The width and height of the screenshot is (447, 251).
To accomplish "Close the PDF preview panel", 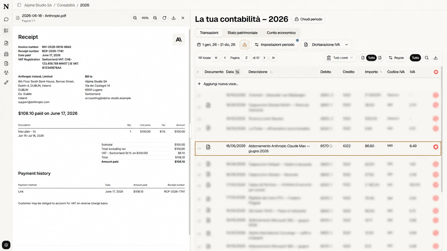I will click(183, 18).
